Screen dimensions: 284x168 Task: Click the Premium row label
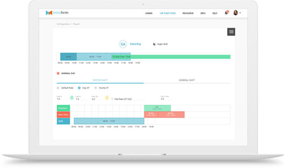point(63,108)
